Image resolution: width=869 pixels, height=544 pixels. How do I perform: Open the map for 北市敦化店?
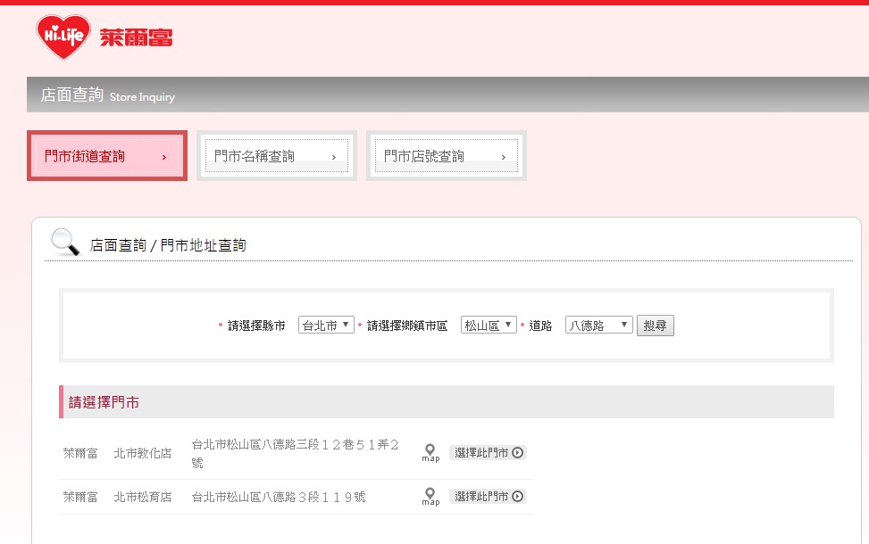click(430, 453)
